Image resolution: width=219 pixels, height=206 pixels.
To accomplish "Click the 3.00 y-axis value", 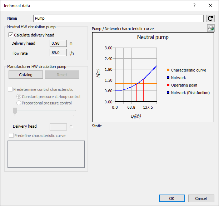I will pyautogui.click(x=109, y=48).
